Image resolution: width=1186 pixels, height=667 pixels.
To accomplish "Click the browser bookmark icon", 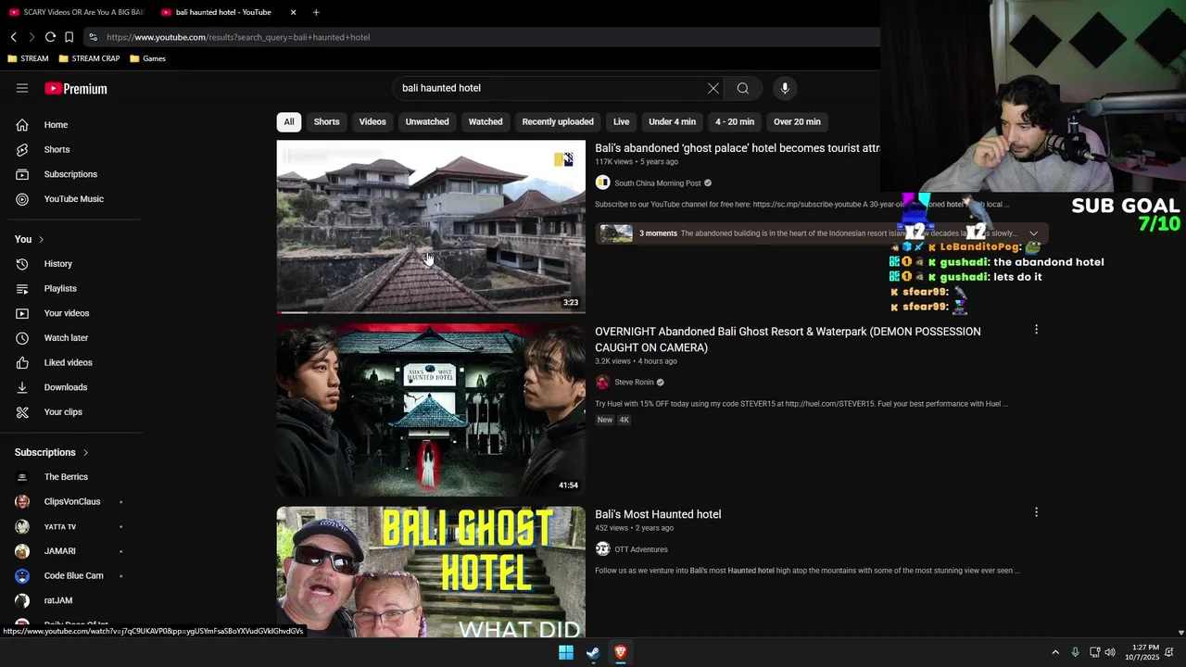I will [69, 37].
